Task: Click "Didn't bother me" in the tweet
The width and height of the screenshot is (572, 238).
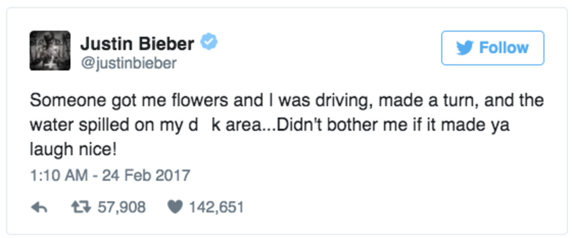Action: (331, 126)
